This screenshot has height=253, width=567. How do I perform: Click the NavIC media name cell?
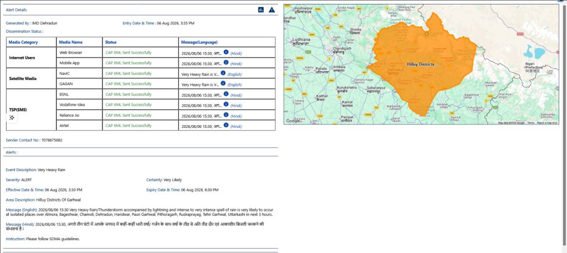[x=79, y=74]
